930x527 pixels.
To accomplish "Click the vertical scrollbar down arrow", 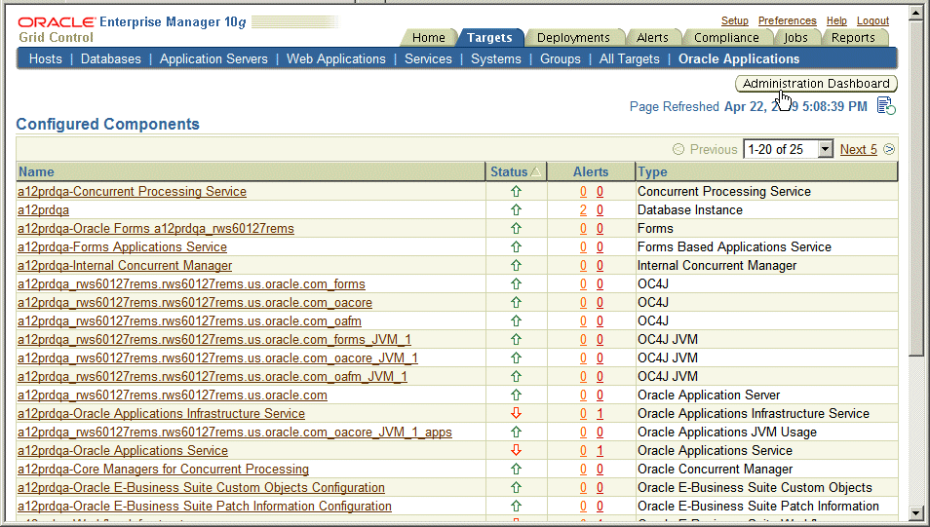I will [x=916, y=513].
